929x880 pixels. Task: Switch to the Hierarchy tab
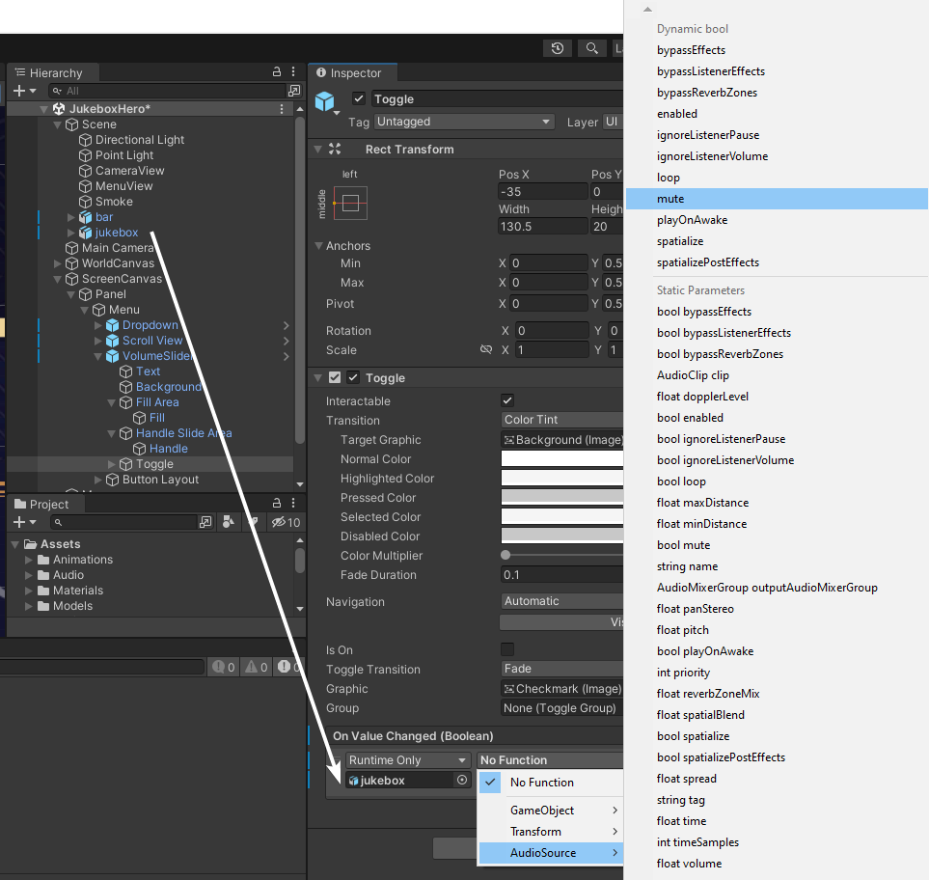(54, 73)
